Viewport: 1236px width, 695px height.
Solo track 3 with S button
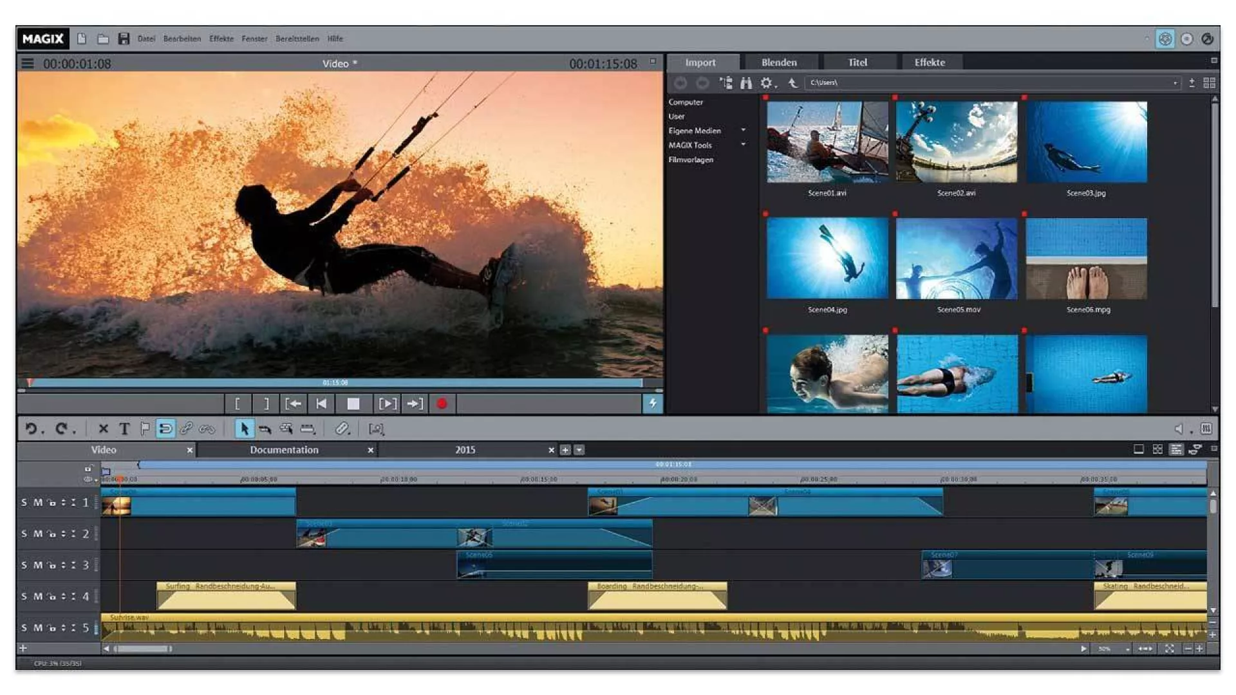[x=24, y=565]
